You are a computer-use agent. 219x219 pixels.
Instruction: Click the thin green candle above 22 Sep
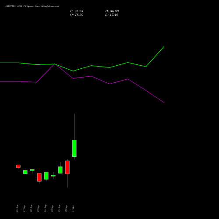pyautogui.click(x=32, y=170)
